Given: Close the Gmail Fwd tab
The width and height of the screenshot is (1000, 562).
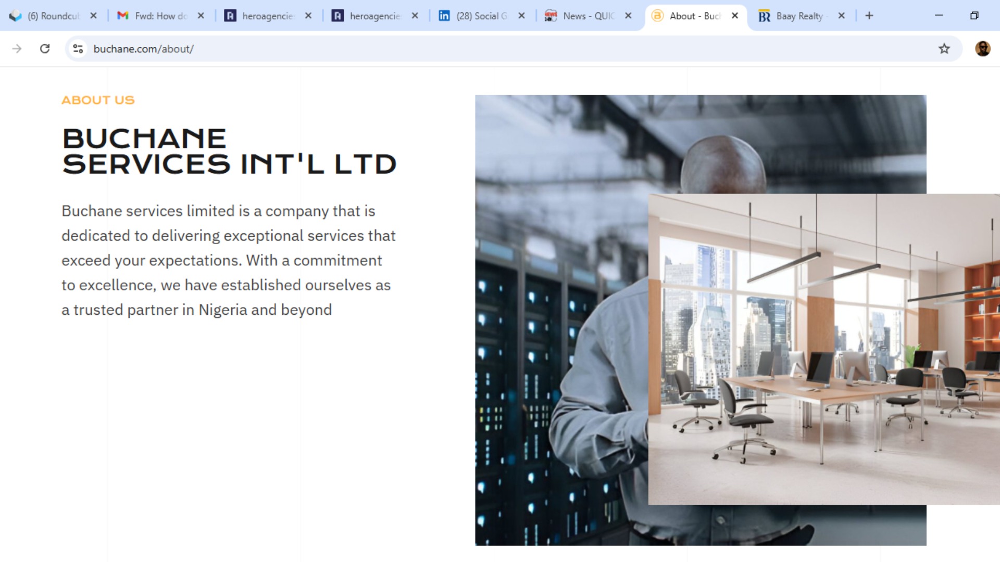Looking at the screenshot, I should 201,16.
